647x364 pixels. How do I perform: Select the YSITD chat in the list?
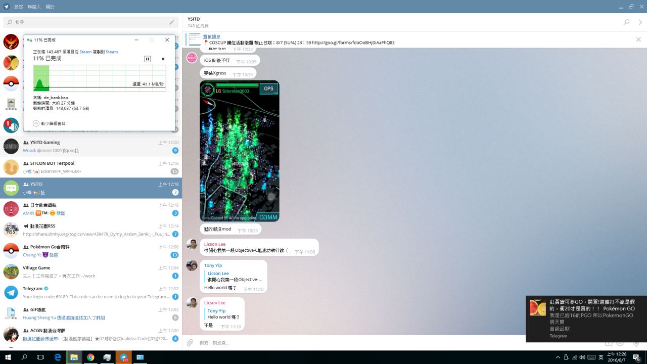(91, 188)
